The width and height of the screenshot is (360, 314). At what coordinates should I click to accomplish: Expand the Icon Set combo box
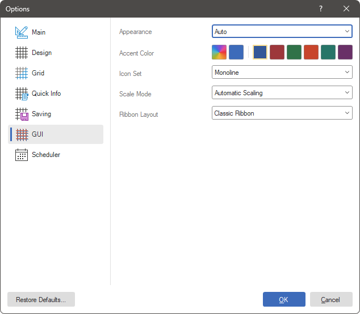coord(282,73)
